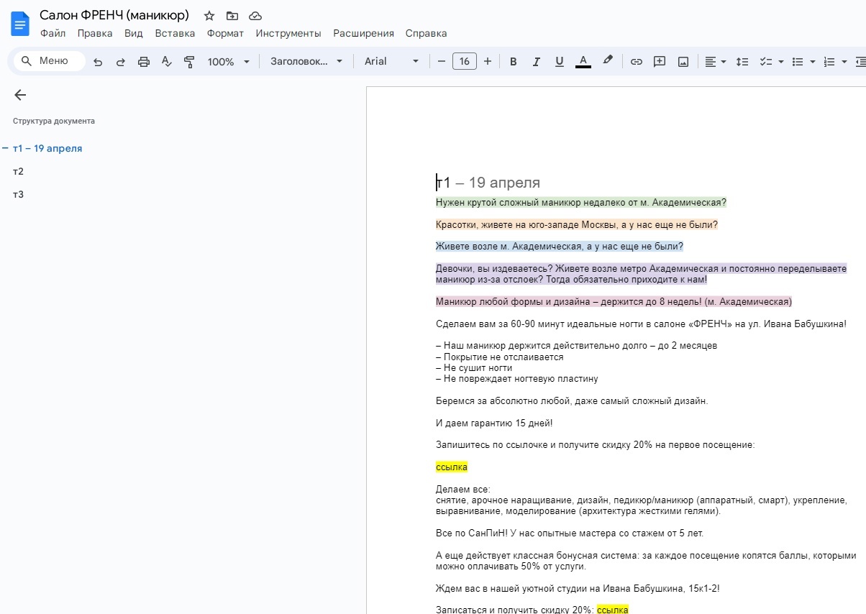Jump to т2 heading in outline
The width and height of the screenshot is (866, 614).
[x=18, y=171]
